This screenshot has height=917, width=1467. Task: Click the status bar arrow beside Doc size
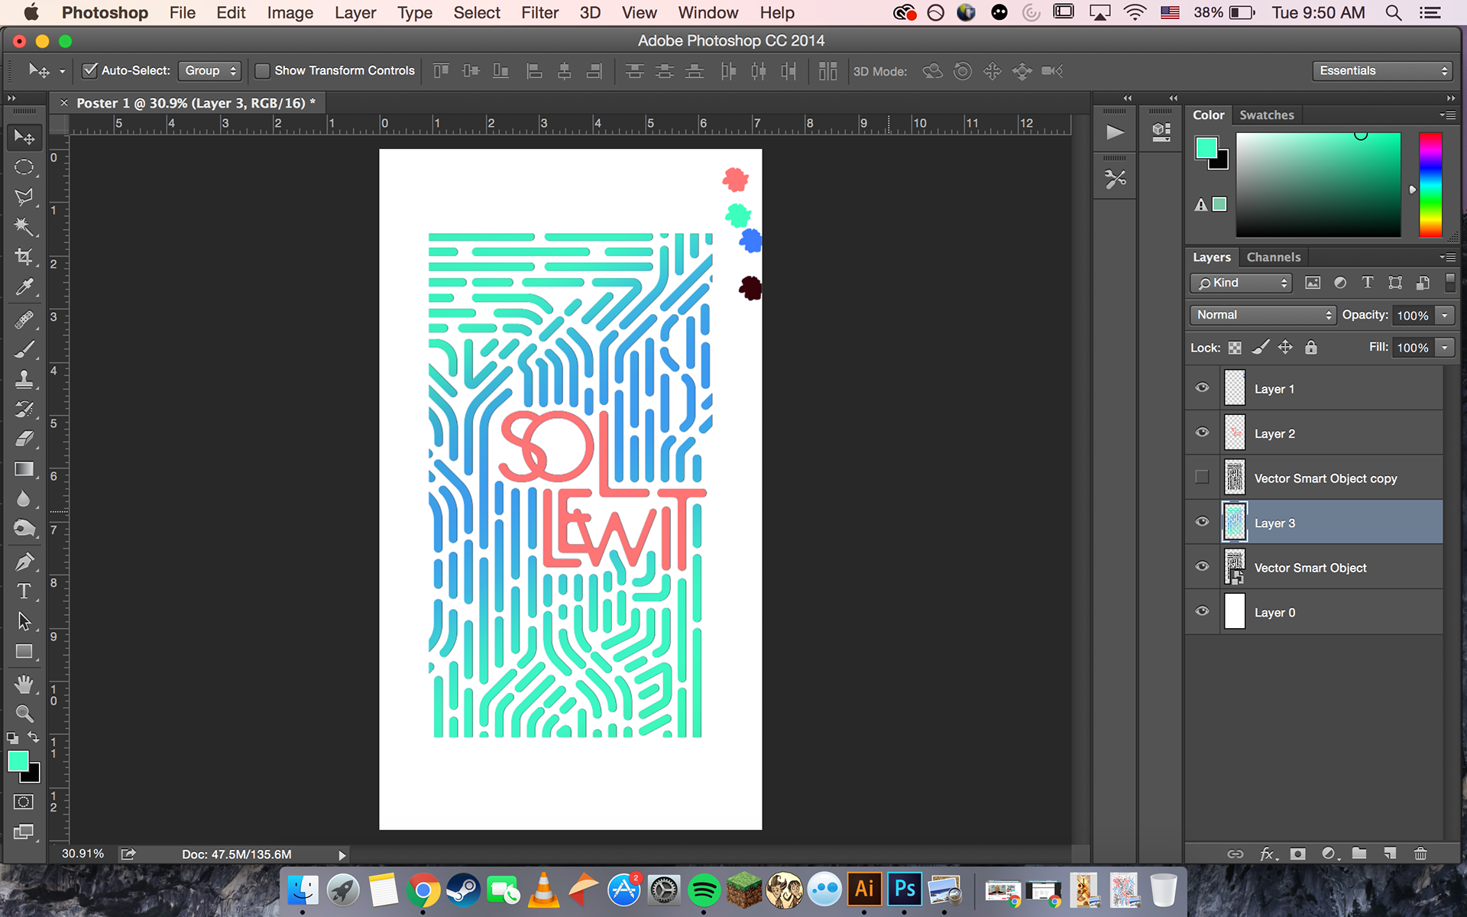point(342,855)
